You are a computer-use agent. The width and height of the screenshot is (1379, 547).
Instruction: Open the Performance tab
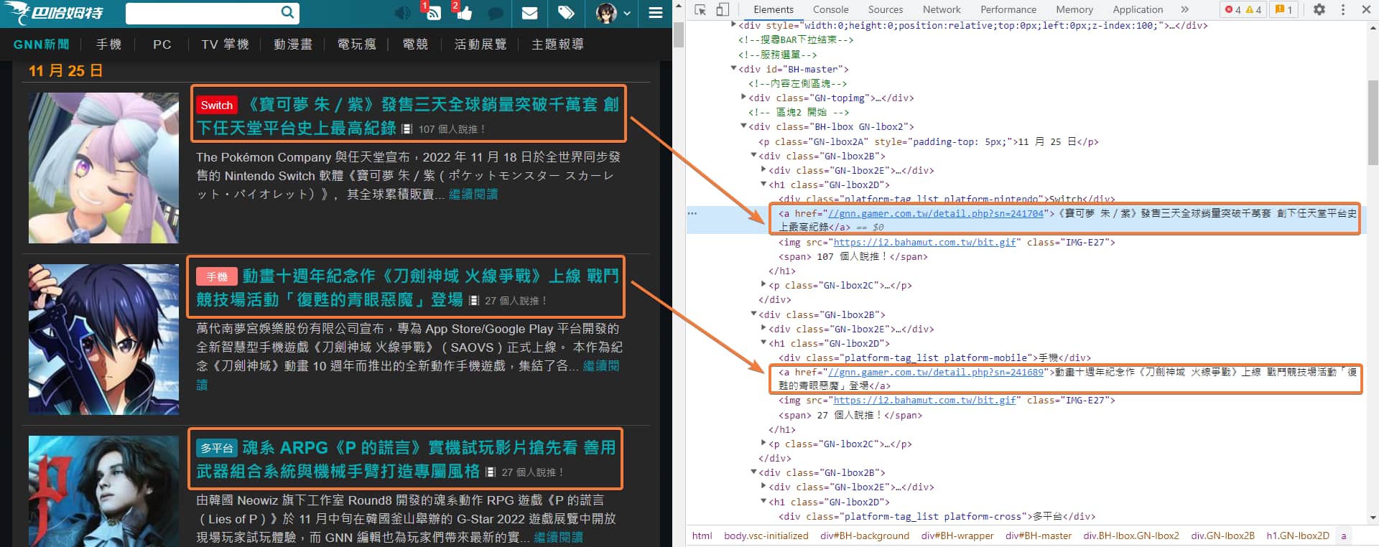point(1008,9)
